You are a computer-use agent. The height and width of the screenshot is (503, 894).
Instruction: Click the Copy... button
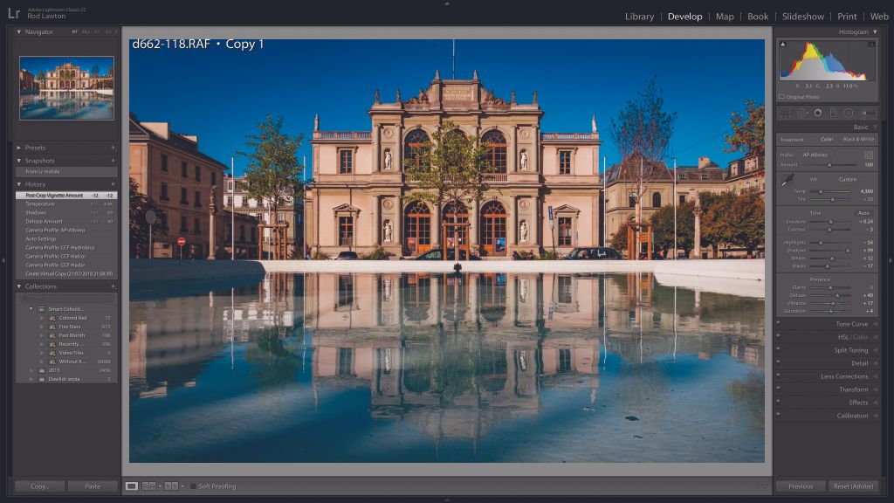[x=38, y=486]
